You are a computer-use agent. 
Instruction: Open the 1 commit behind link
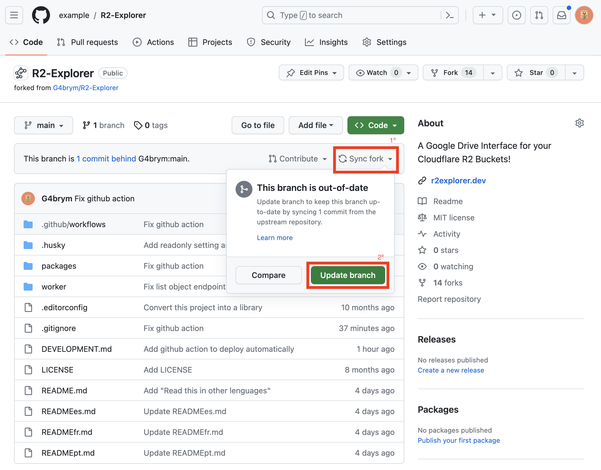tap(106, 159)
